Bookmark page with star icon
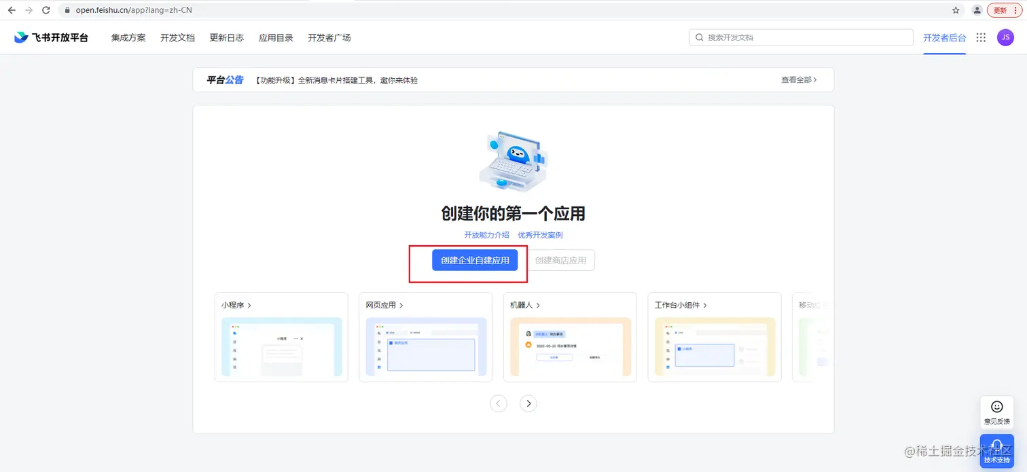Viewport: 1027px width, 472px height. pos(956,10)
